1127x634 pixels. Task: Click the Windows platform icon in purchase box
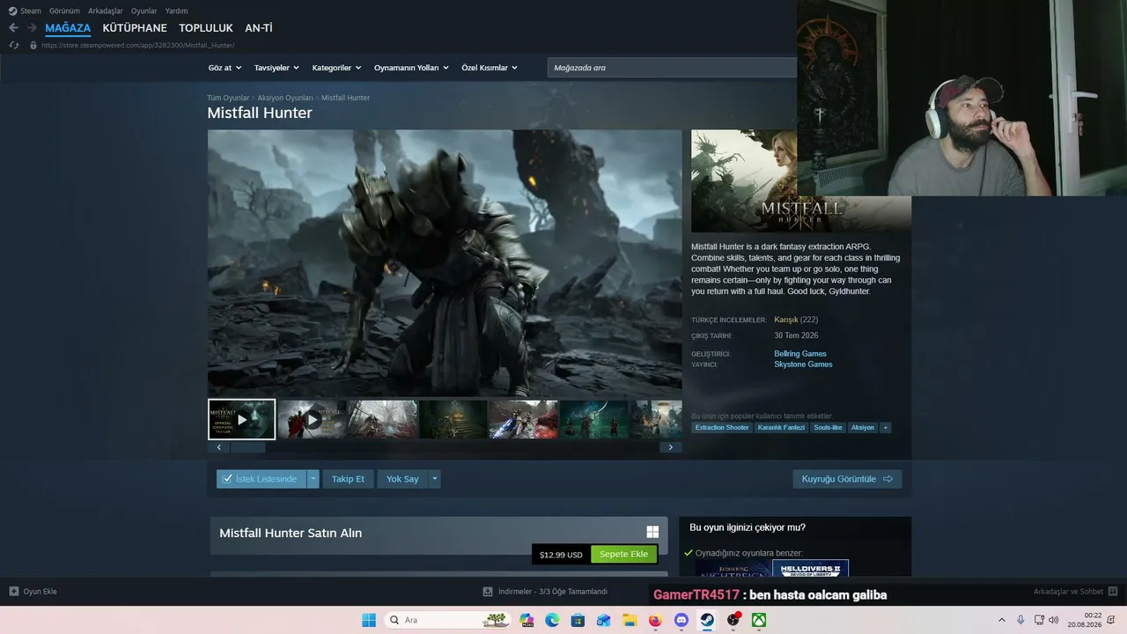(x=652, y=532)
